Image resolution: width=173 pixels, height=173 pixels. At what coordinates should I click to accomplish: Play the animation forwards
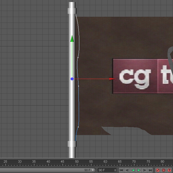[x=139, y=170]
